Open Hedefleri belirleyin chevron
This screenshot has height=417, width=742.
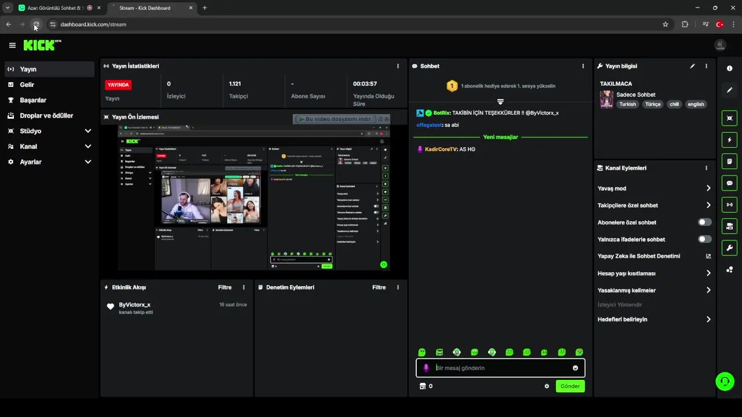coord(708,319)
